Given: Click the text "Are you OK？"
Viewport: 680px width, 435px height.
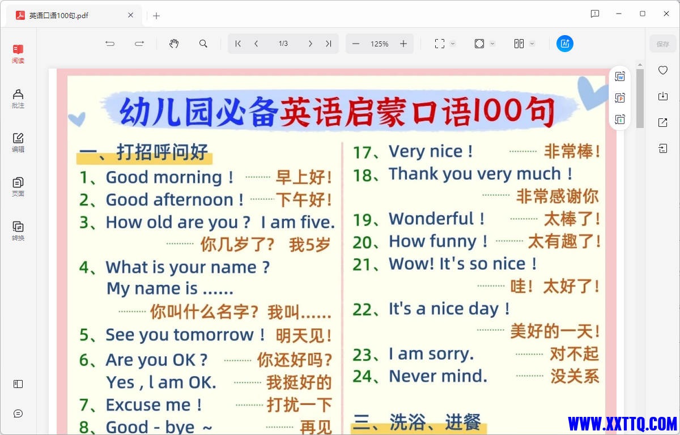Looking at the screenshot, I should [157, 360].
